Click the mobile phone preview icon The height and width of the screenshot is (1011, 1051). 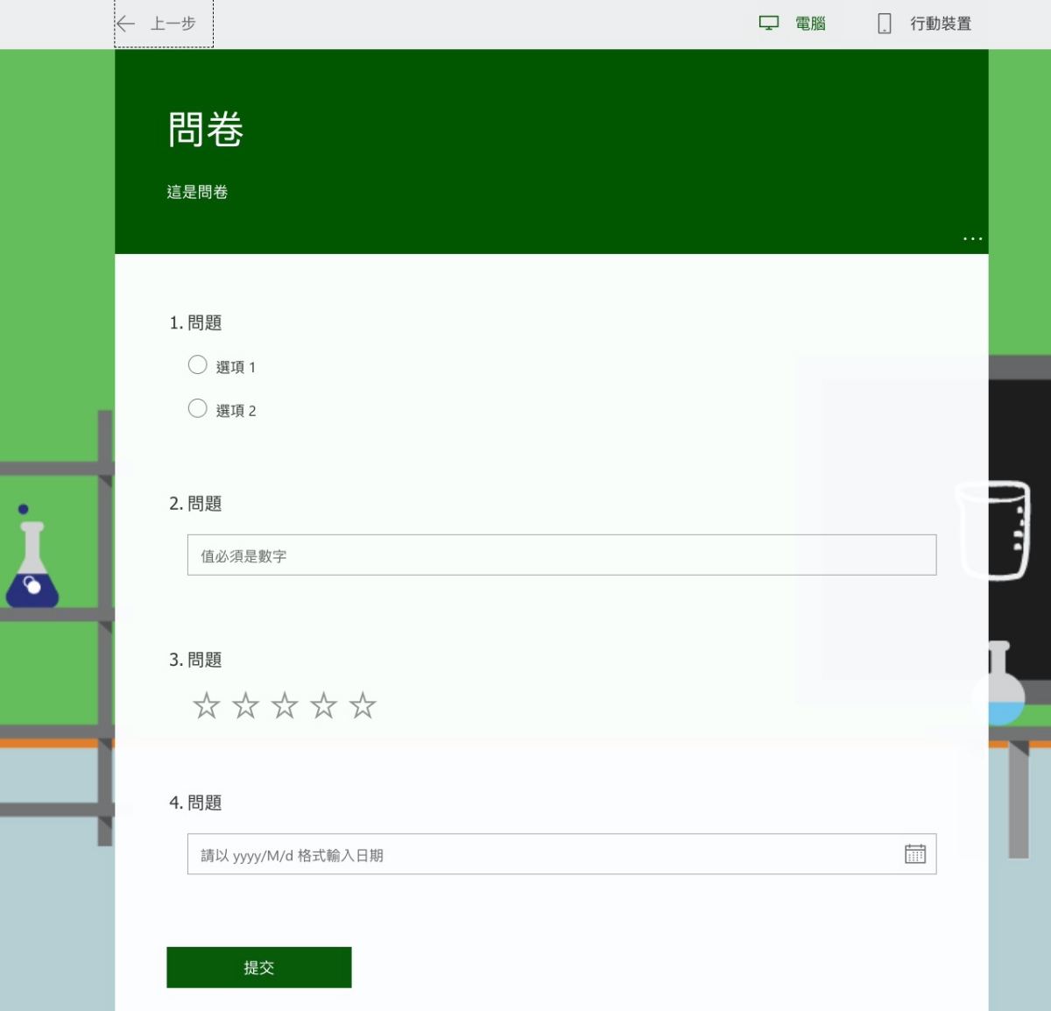tap(884, 24)
